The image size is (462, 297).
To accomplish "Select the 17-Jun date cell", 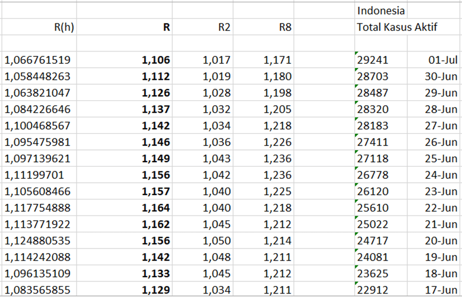I will coord(434,290).
